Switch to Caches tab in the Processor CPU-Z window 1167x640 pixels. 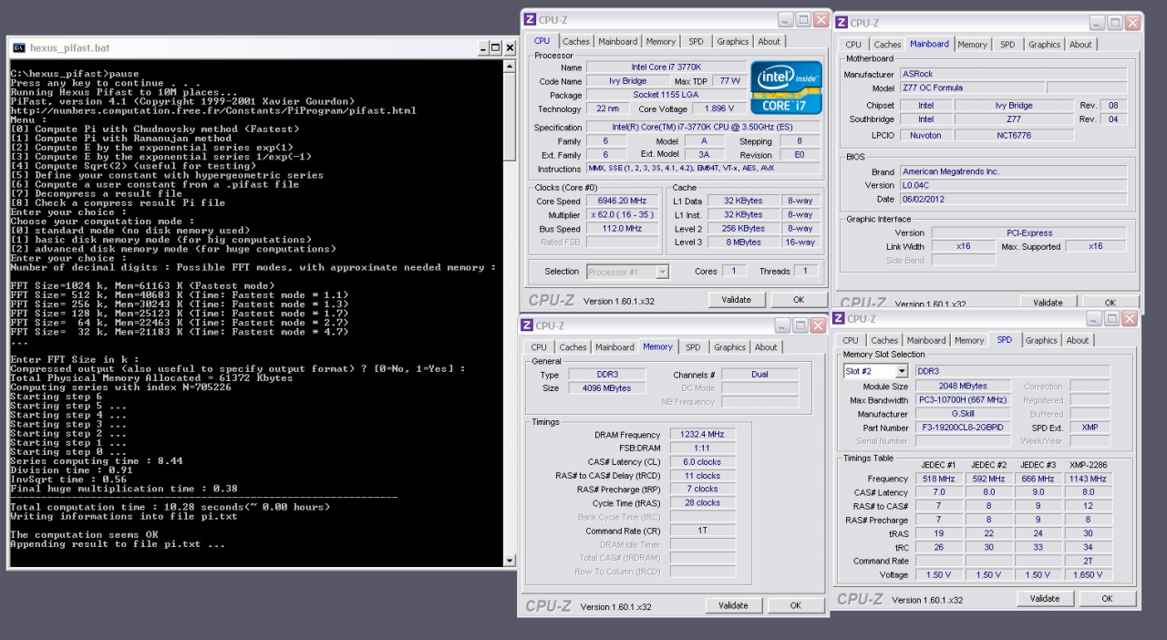(x=575, y=41)
